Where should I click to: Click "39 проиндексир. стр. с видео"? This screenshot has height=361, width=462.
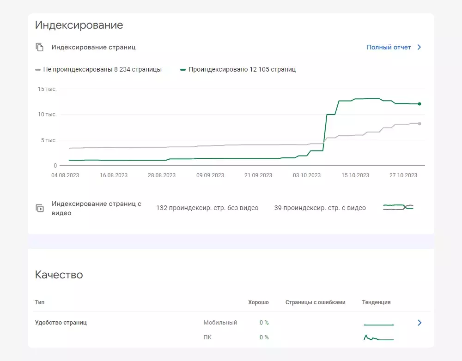click(320, 208)
